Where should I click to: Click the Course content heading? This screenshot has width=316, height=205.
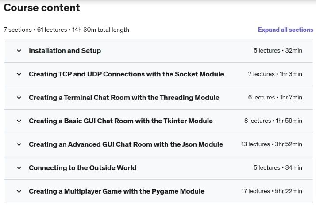tap(42, 8)
